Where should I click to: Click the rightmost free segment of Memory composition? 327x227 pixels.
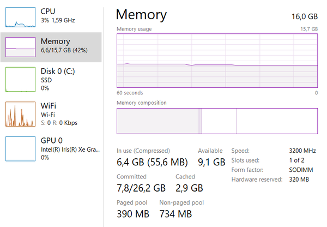276,121
